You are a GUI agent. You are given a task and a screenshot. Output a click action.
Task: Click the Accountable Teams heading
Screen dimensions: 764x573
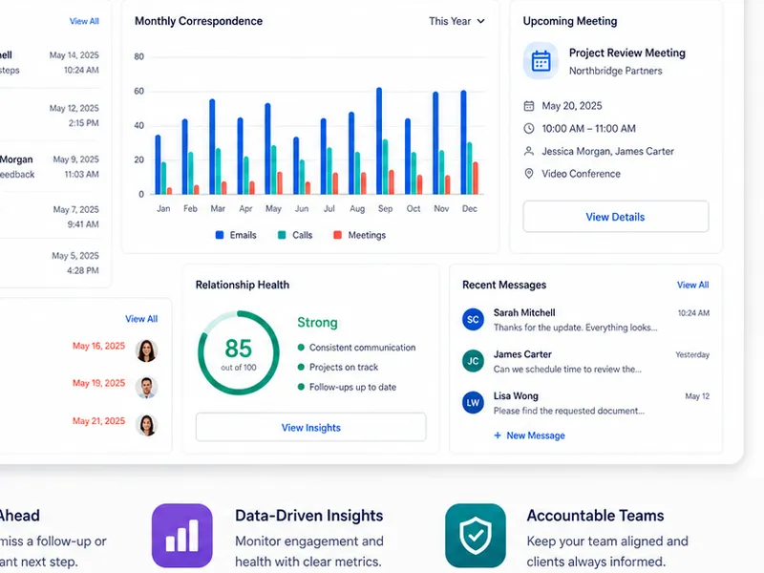[x=595, y=516]
